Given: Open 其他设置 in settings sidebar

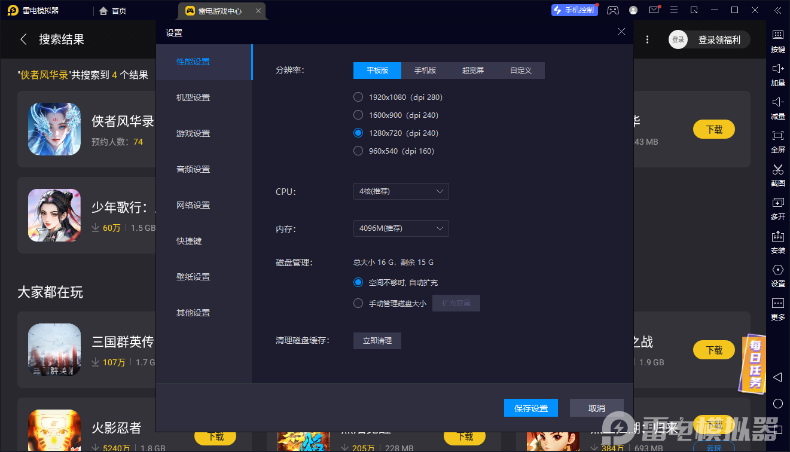Looking at the screenshot, I should 204,313.
